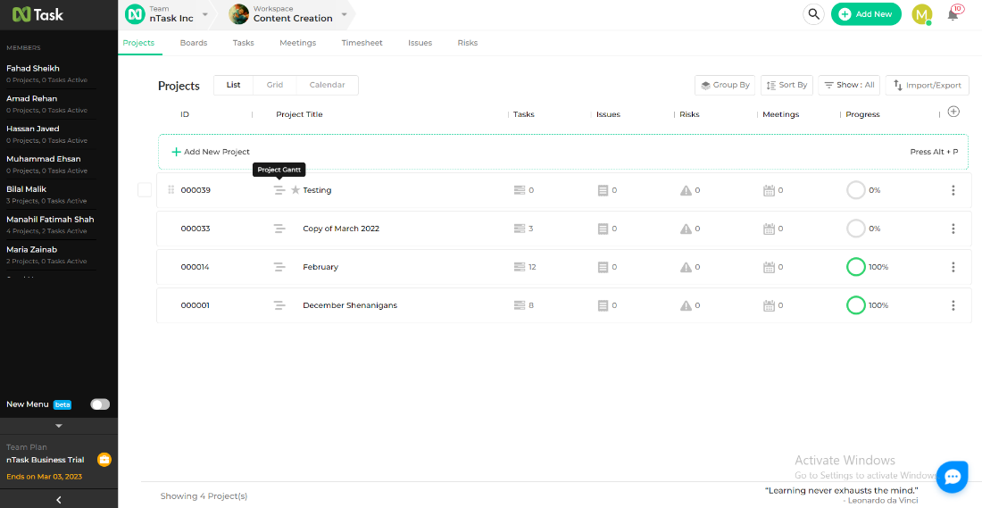Image resolution: width=982 pixels, height=508 pixels.
Task: Open the Show: All filter dropdown
Action: 848,85
